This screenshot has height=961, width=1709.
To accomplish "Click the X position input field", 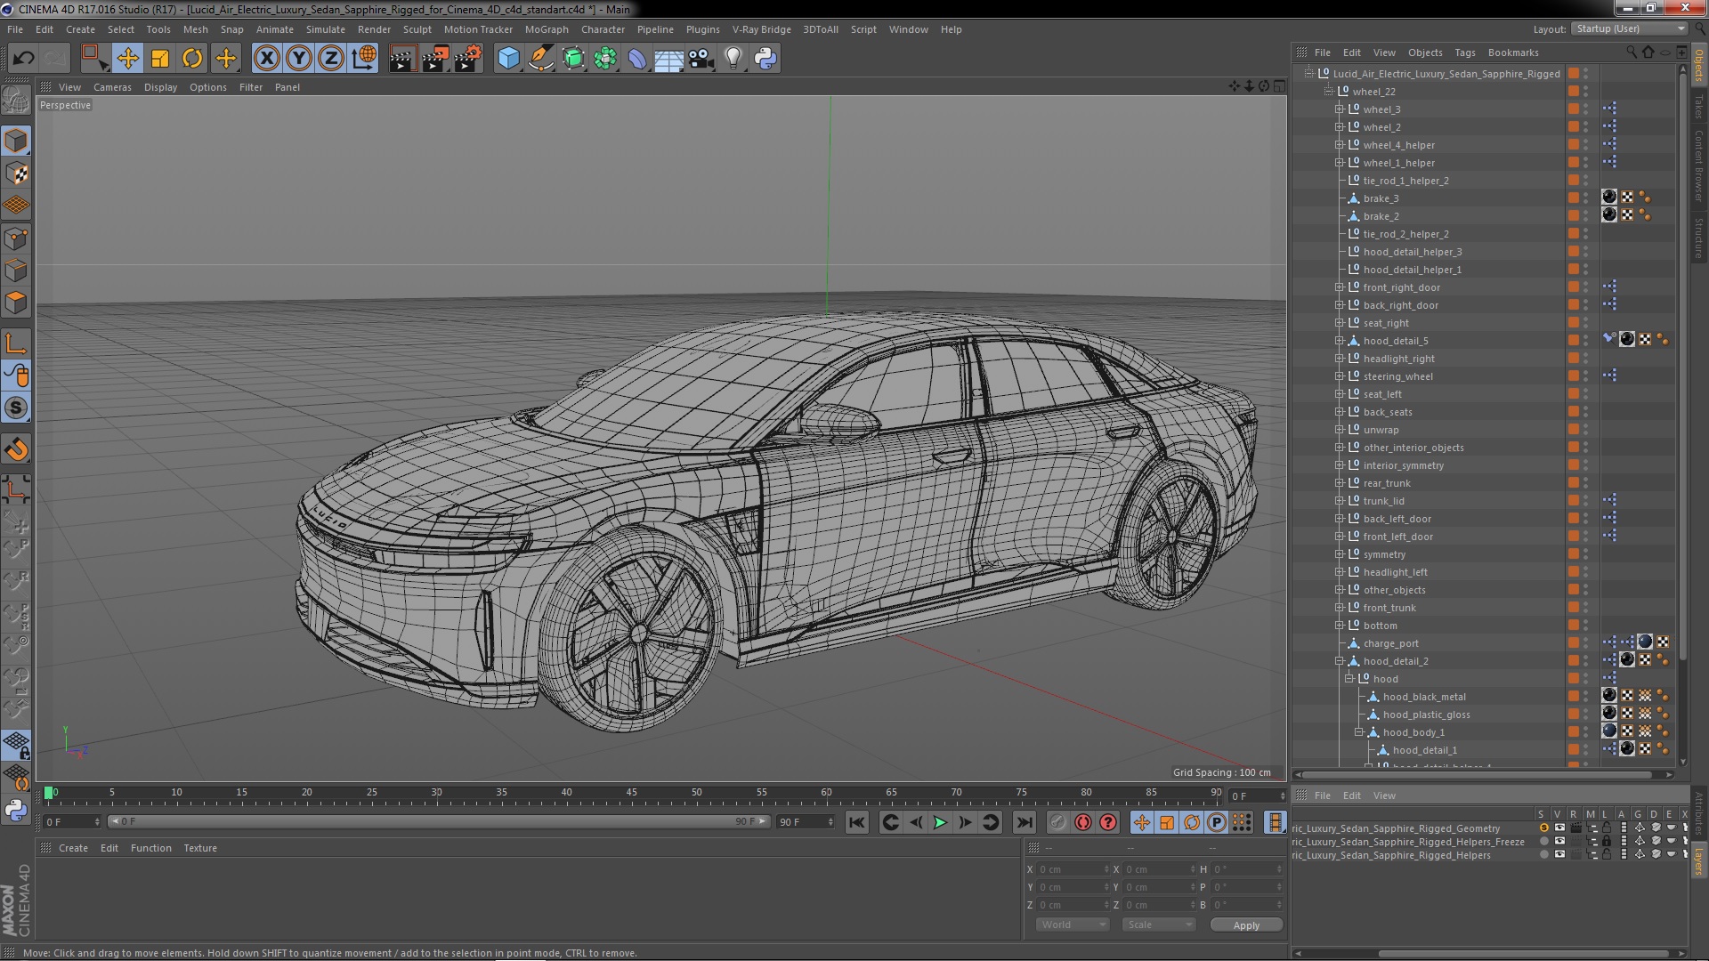I will pyautogui.click(x=1073, y=870).
